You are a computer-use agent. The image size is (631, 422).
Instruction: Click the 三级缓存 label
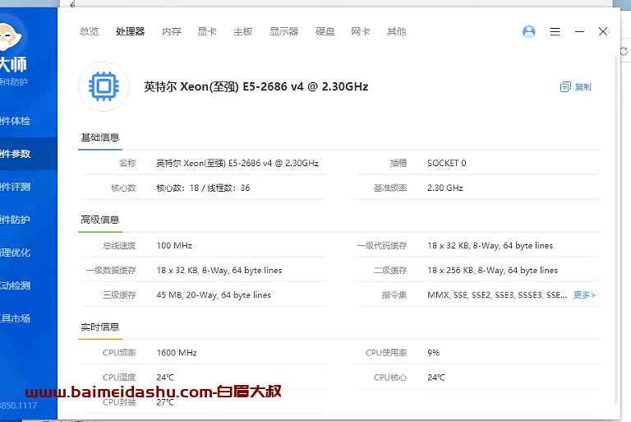pyautogui.click(x=119, y=295)
